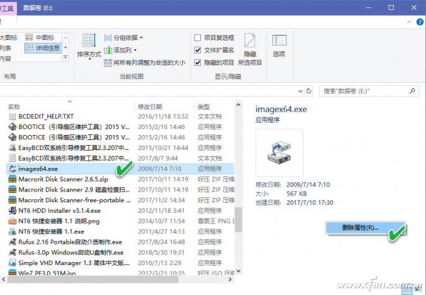Click the search magnifier icon
Image resolution: width=426 pixels, height=295 pixels.
(x=412, y=91)
